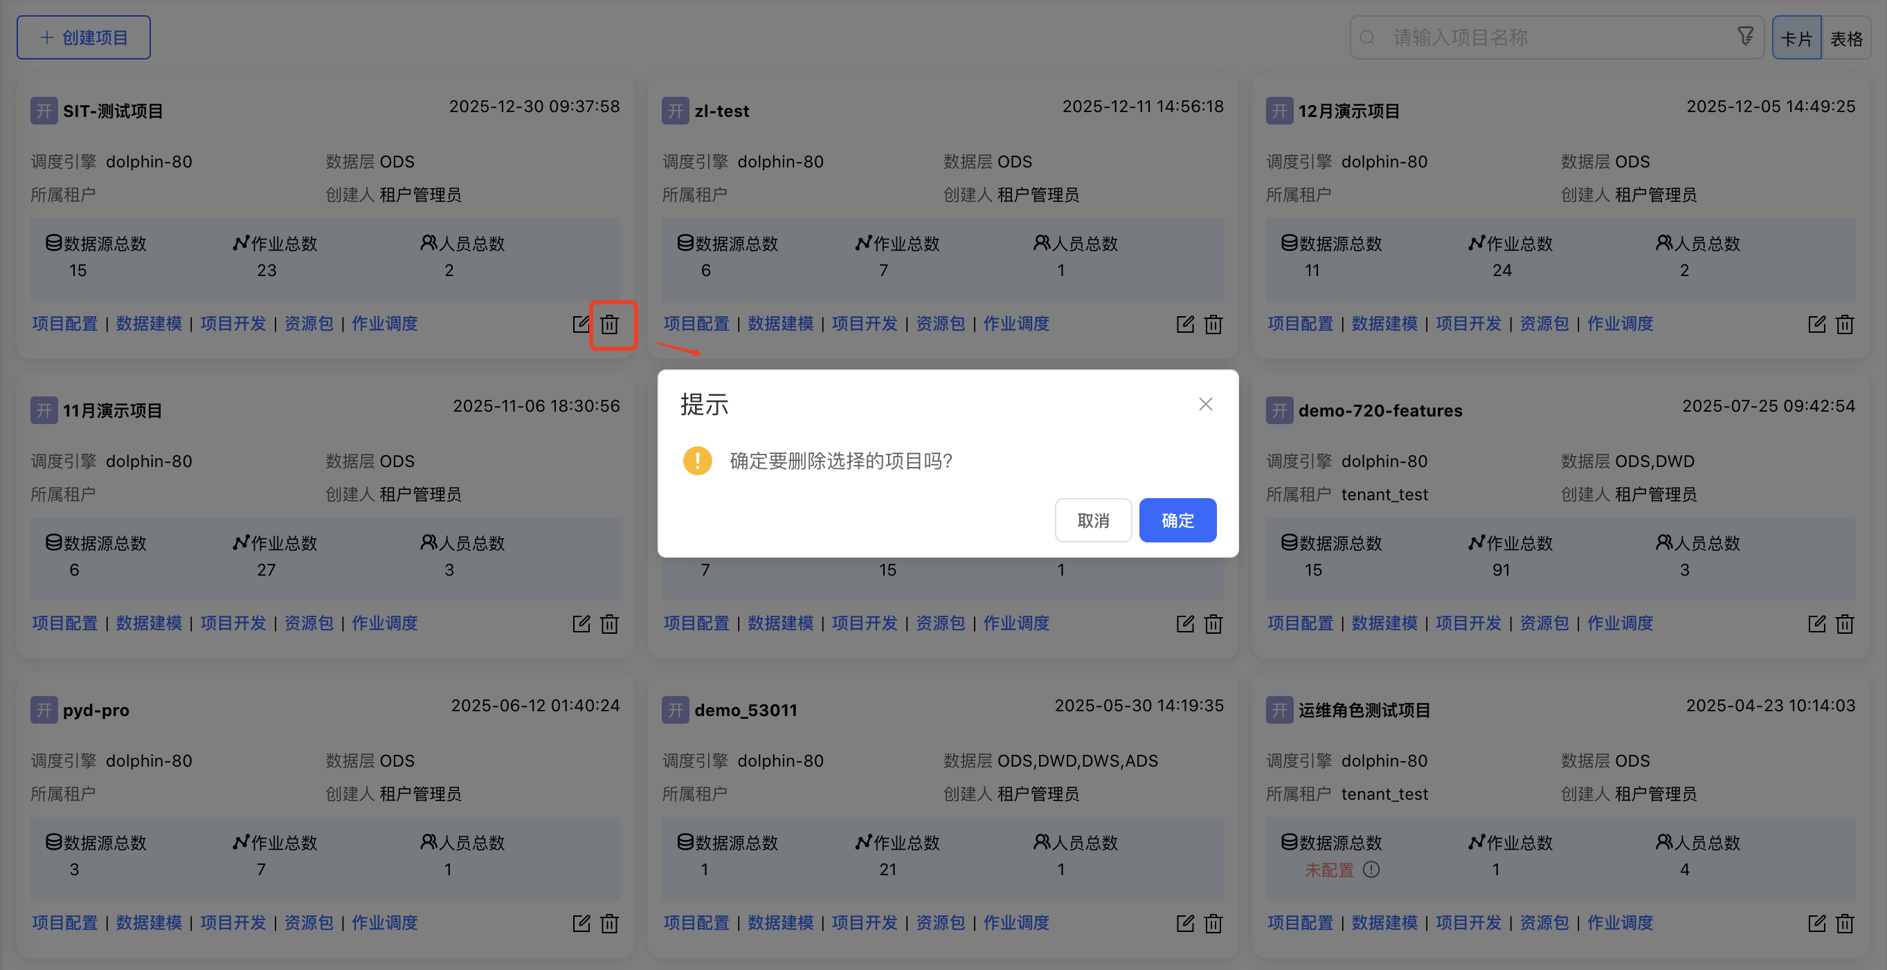Image resolution: width=1887 pixels, height=970 pixels.
Task: Open 项目配置 link on zl-test card
Action: click(696, 324)
